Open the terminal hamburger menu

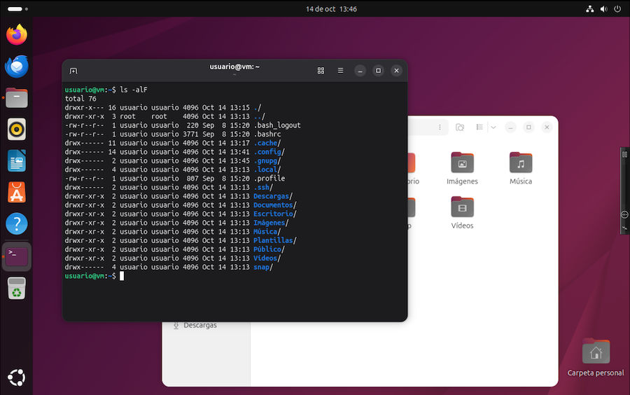[340, 71]
